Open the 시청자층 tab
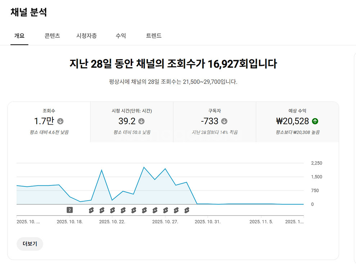The image size is (356, 270). coord(86,36)
